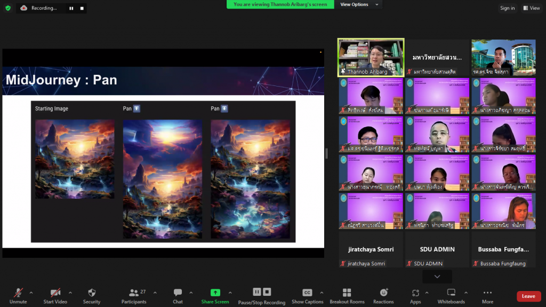
Task: Click the divider handle beside shared screen
Action: [x=326, y=153]
